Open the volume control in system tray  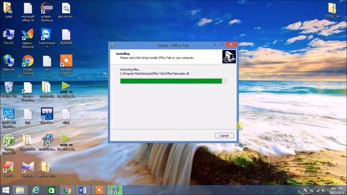tap(323, 190)
